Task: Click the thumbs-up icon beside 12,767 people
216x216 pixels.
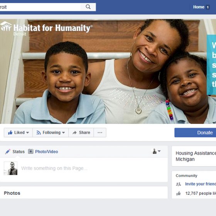Action: click(179, 193)
